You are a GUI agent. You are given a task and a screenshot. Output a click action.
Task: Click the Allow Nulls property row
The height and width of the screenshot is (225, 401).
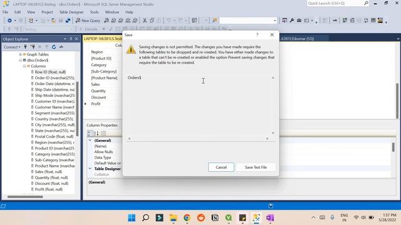pos(103,152)
